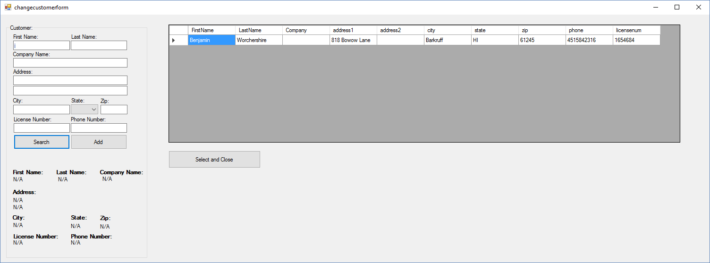The height and width of the screenshot is (263, 710).
Task: Maximize the changecustomerform window
Action: point(677,7)
